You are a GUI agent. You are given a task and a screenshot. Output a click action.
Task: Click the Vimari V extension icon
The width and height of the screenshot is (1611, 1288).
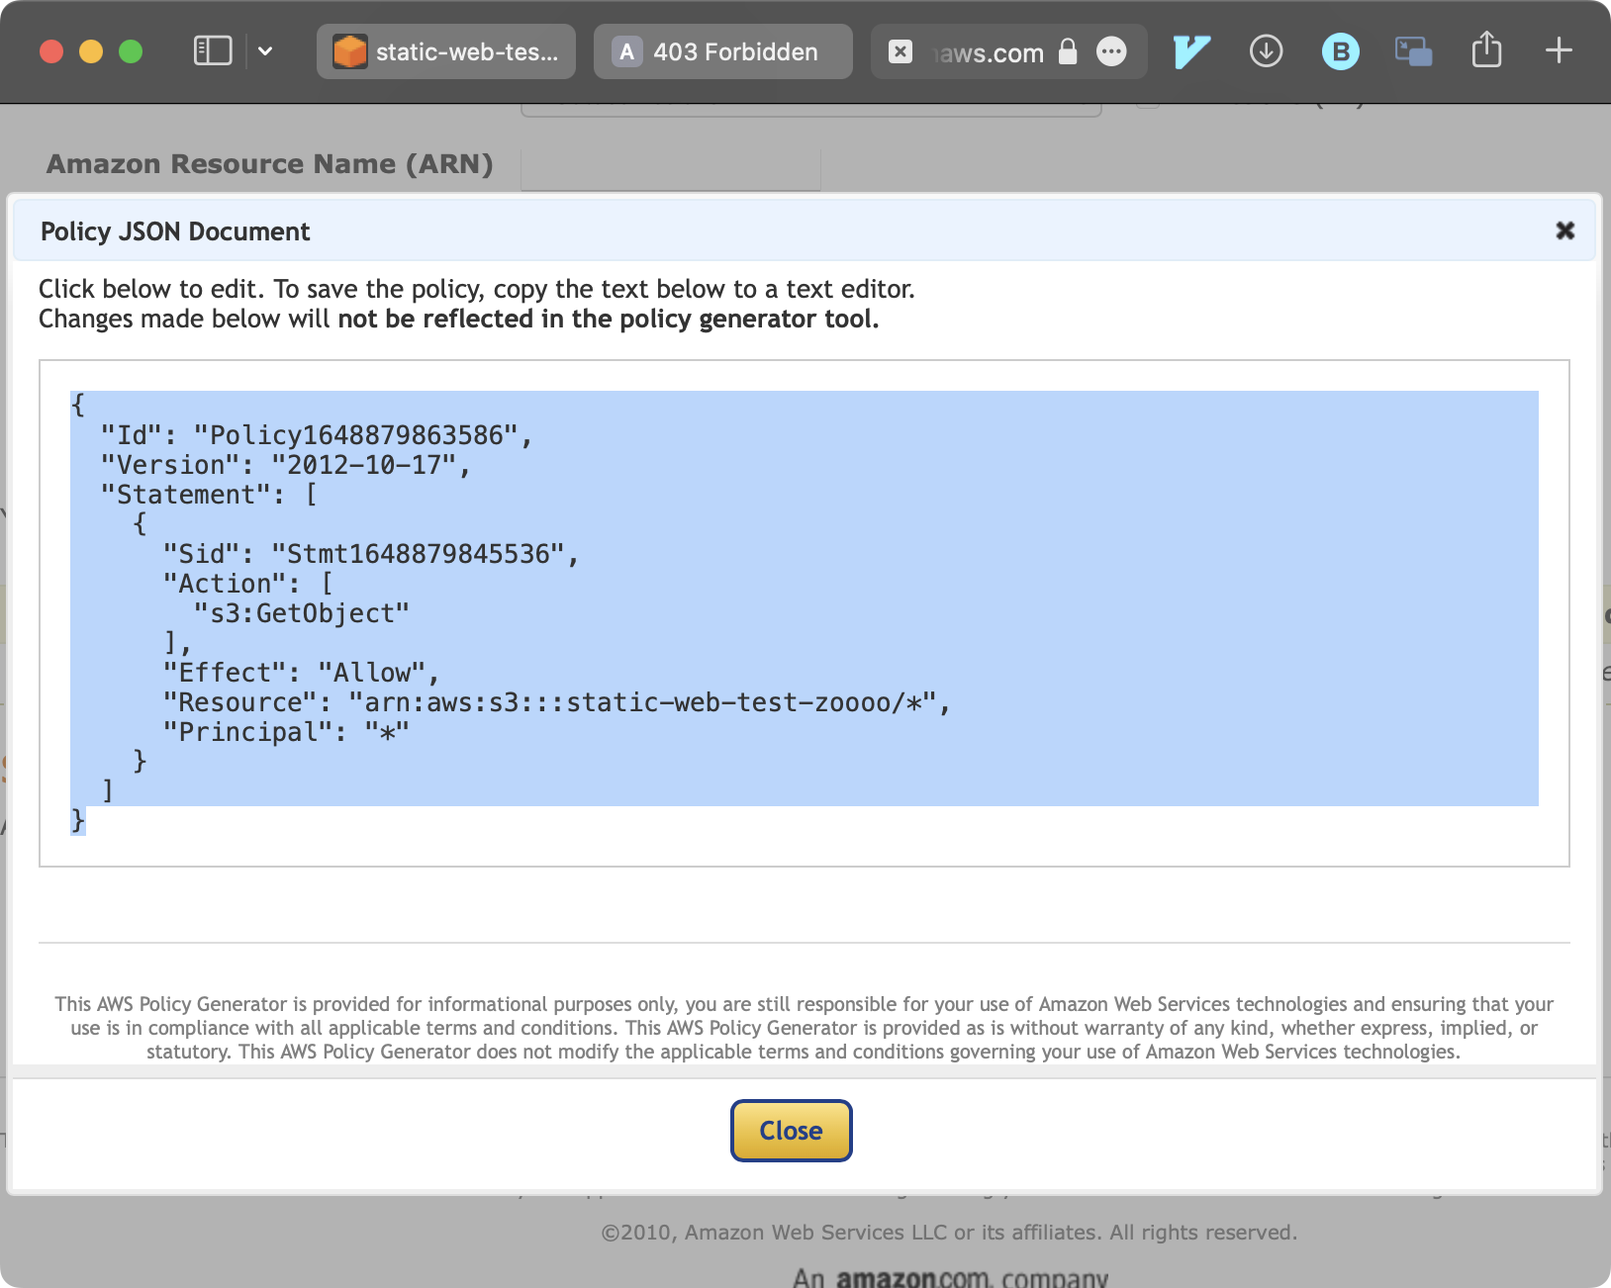[1191, 51]
